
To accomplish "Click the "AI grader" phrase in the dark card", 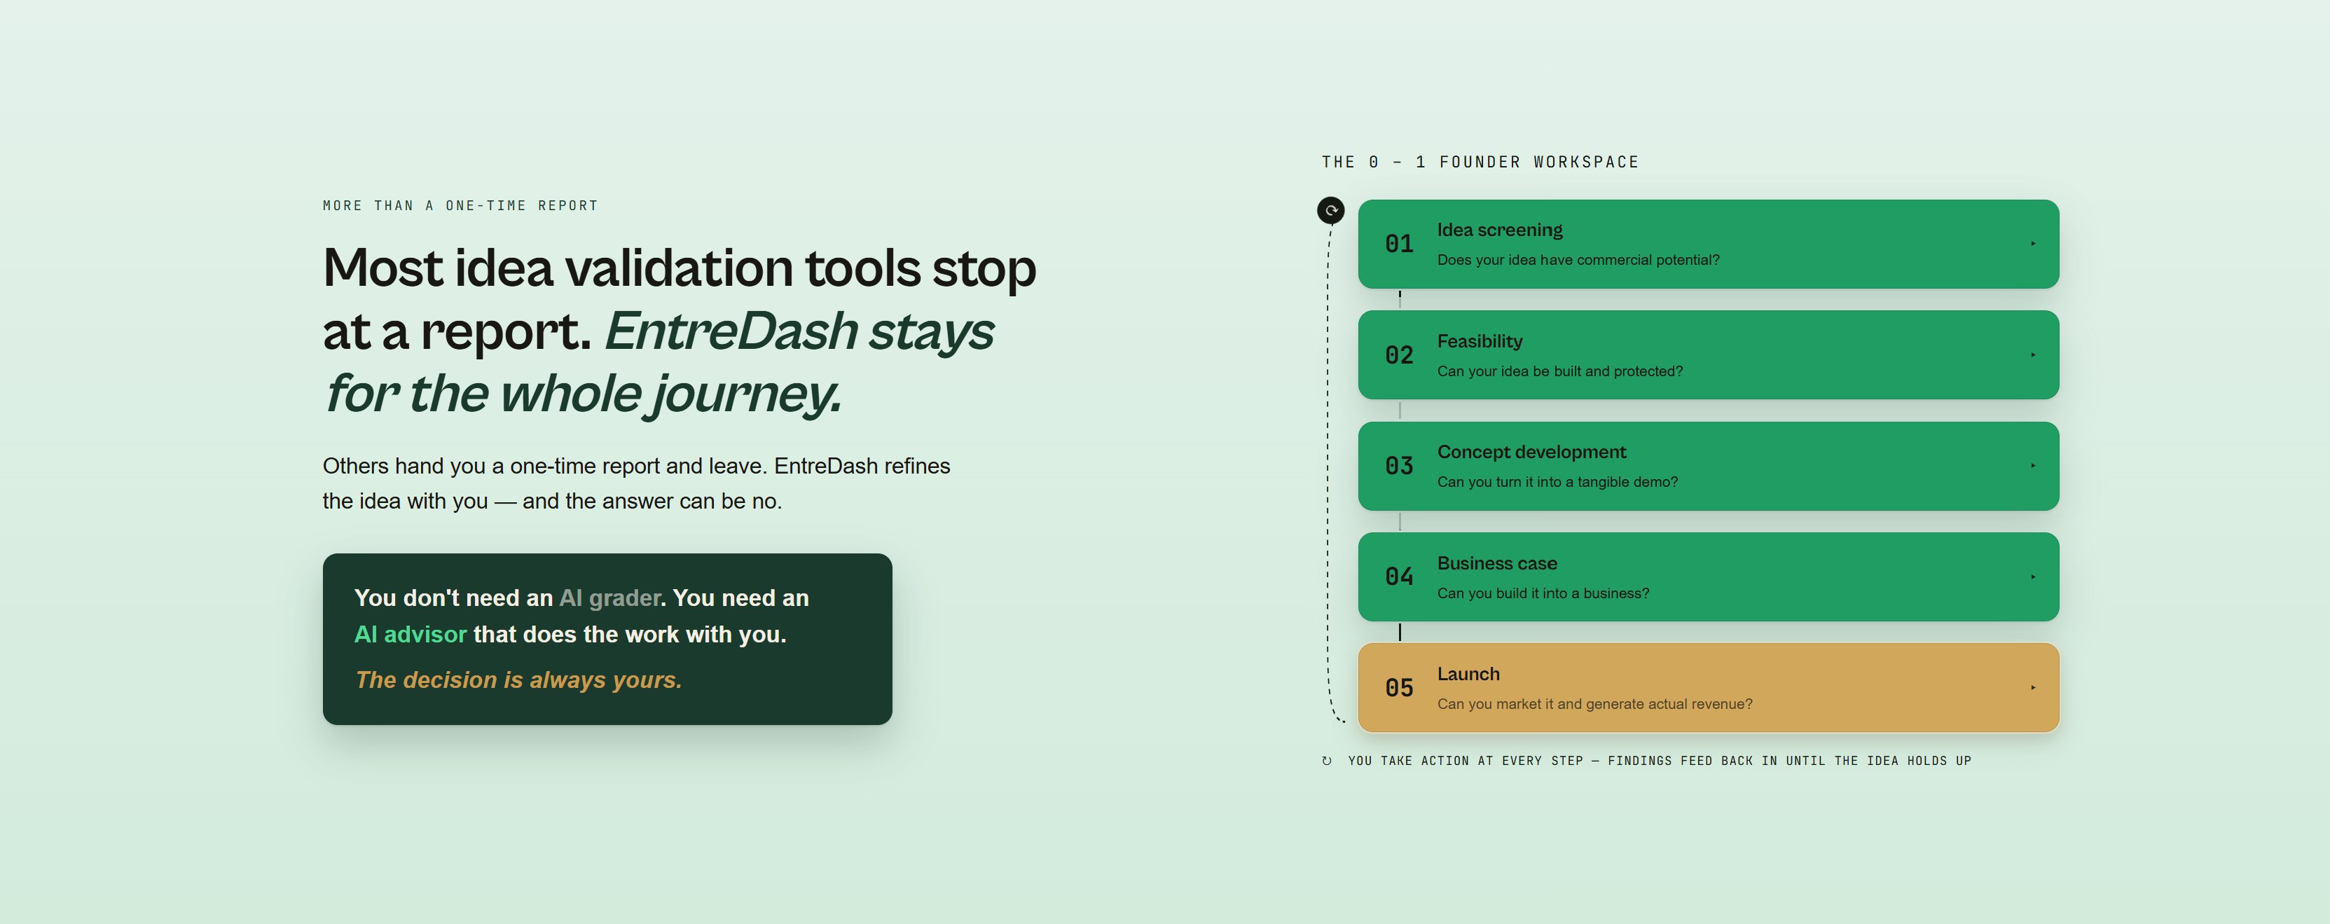I will tap(609, 598).
